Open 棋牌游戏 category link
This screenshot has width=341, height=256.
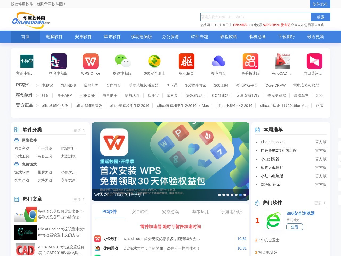click(45, 172)
